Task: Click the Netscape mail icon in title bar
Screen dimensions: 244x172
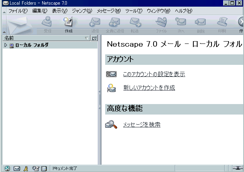Action: tap(6, 3)
